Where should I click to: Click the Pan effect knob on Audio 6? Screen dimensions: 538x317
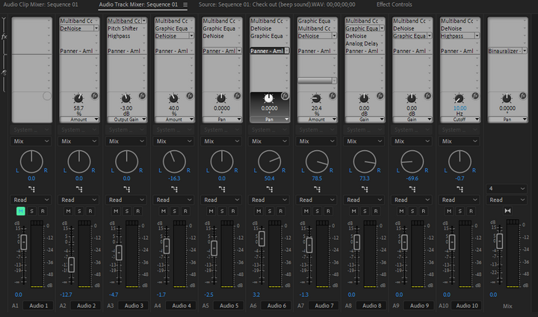[x=269, y=99]
